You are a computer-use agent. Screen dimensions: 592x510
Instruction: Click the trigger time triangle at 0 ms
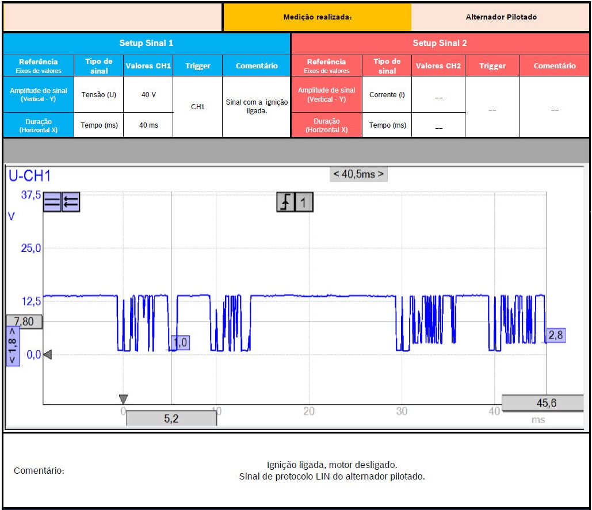pyautogui.click(x=123, y=398)
